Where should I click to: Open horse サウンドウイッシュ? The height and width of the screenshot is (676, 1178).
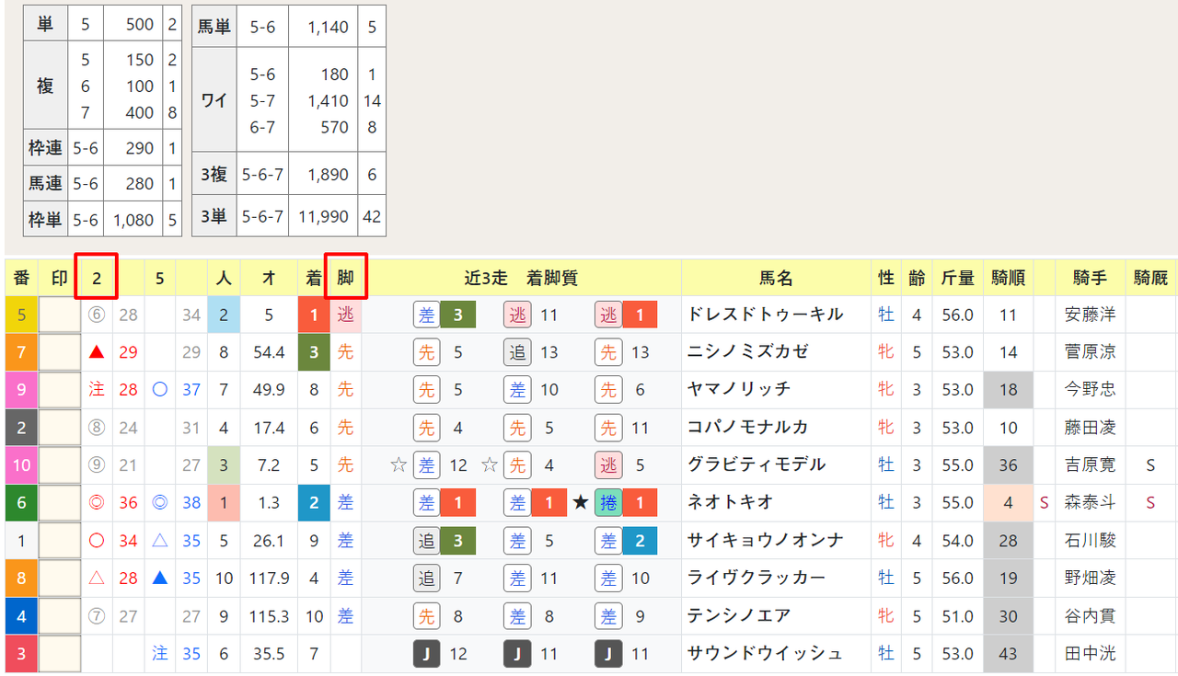[766, 653]
